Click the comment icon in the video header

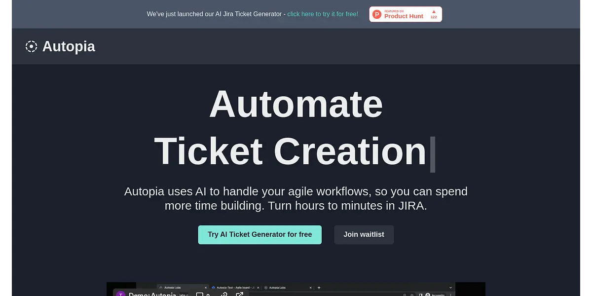(200, 295)
